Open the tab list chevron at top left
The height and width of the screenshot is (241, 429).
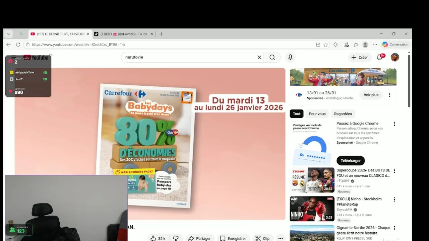click(x=8, y=34)
